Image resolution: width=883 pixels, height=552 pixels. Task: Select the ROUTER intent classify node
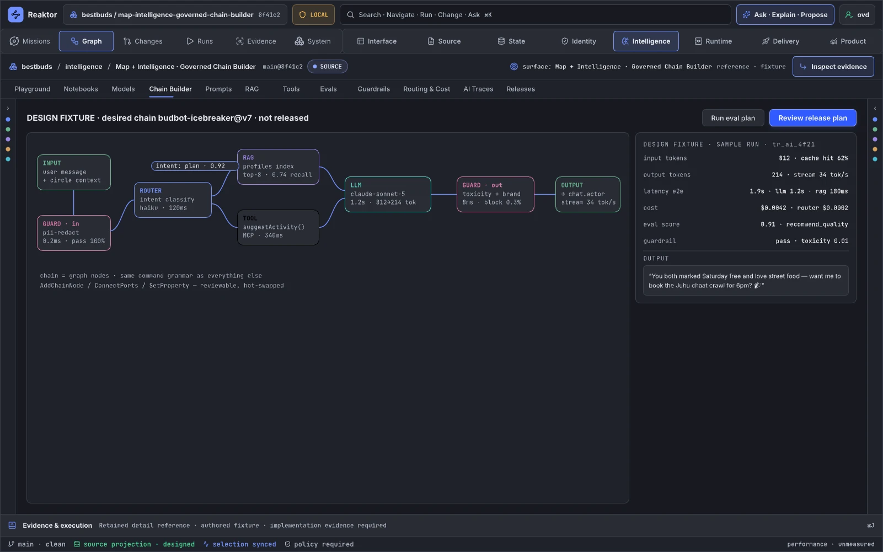tap(173, 200)
